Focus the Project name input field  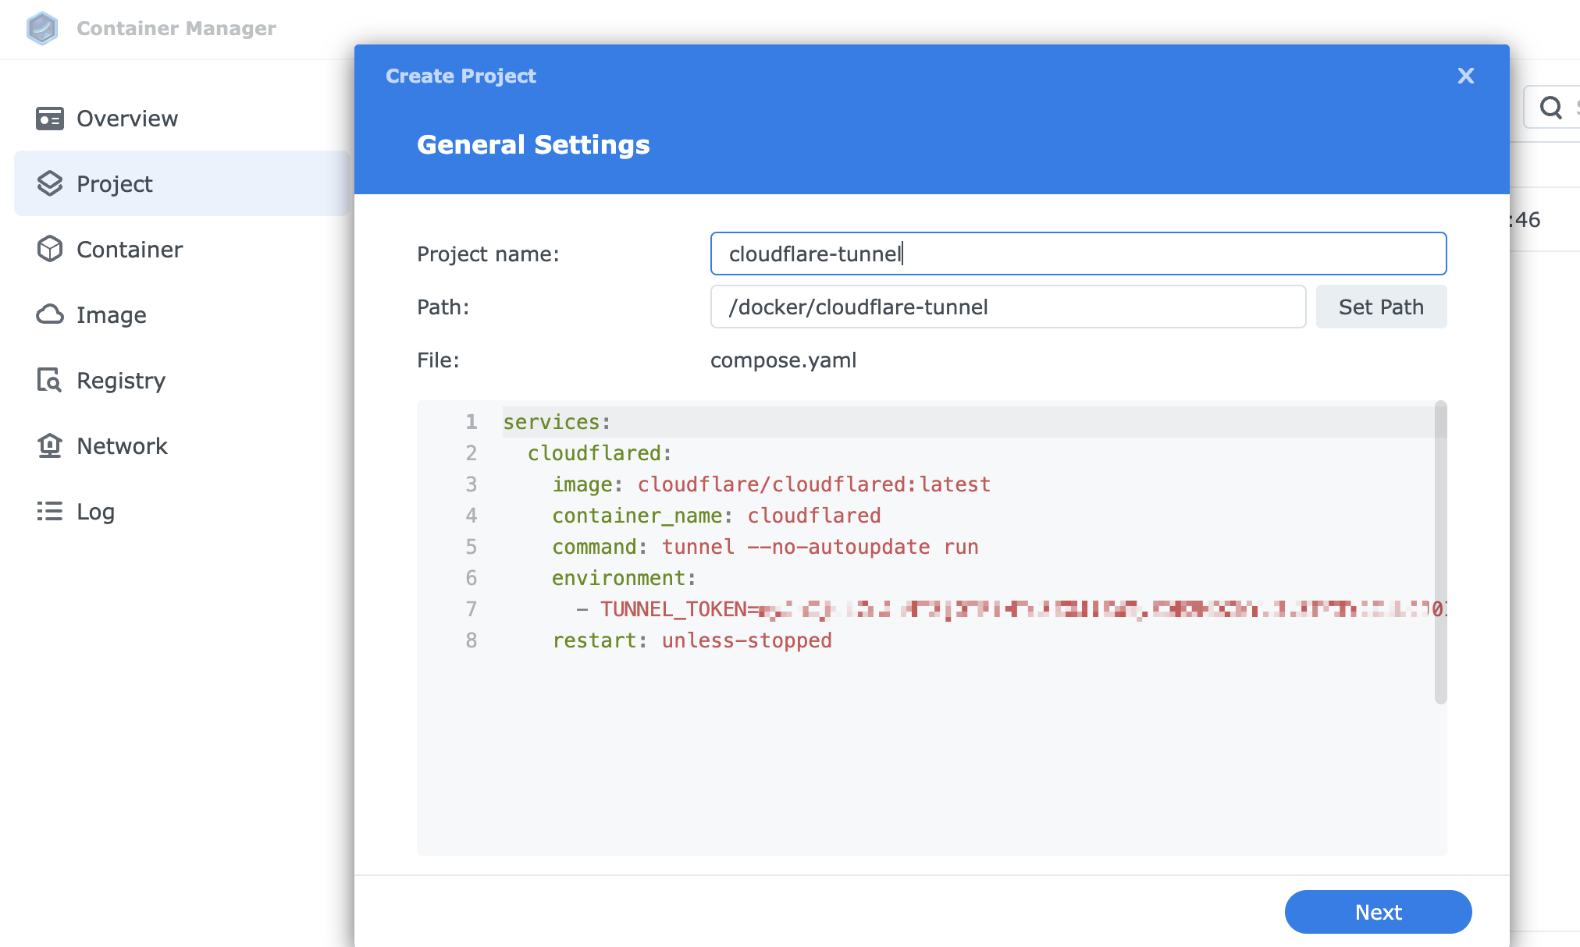[1078, 254]
